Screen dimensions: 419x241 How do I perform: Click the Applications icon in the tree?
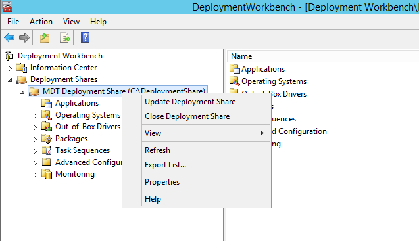click(47, 103)
